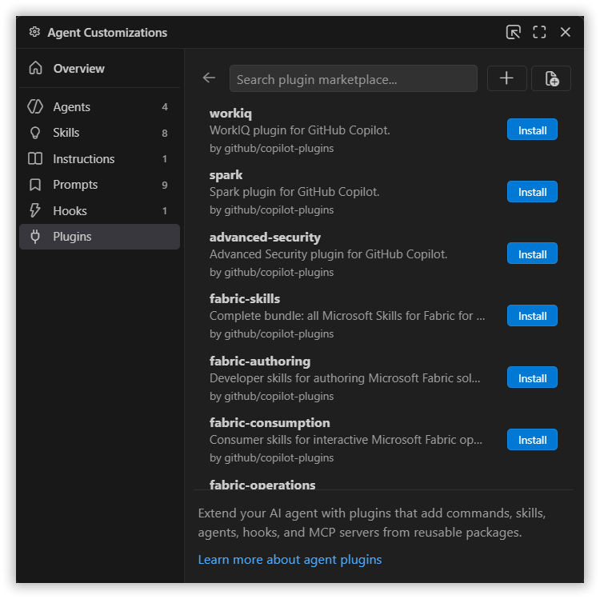The width and height of the screenshot is (600, 599).
Task: Install the advanced-security plugin
Action: click(532, 254)
